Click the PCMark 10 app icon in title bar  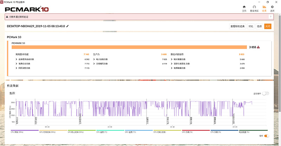point(2,2)
